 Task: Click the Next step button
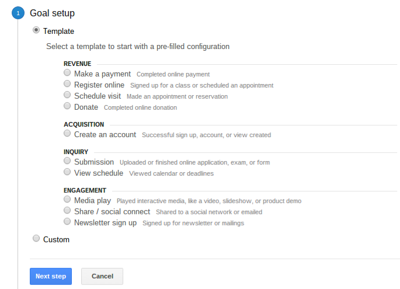tap(51, 276)
